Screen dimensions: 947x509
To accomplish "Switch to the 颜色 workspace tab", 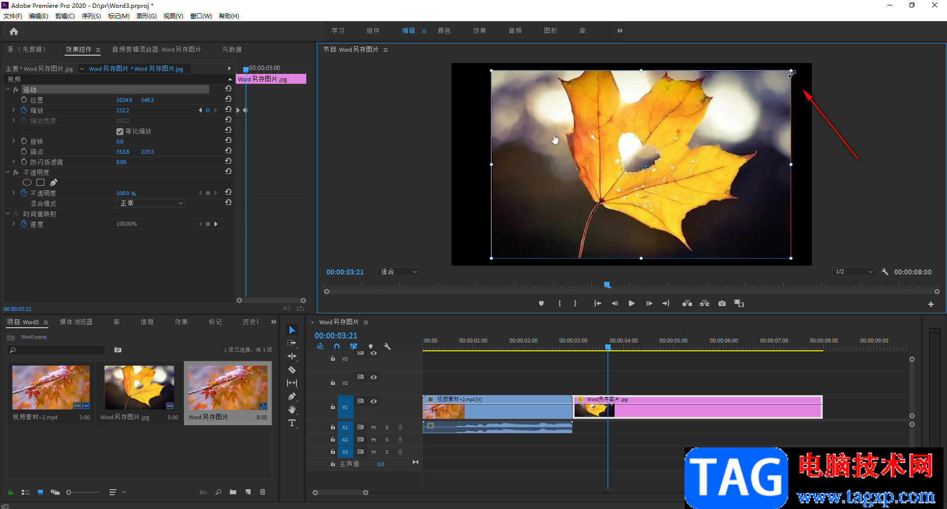I will pyautogui.click(x=444, y=31).
